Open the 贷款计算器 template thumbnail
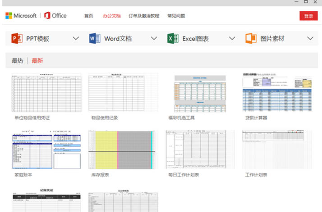 coord(277,93)
